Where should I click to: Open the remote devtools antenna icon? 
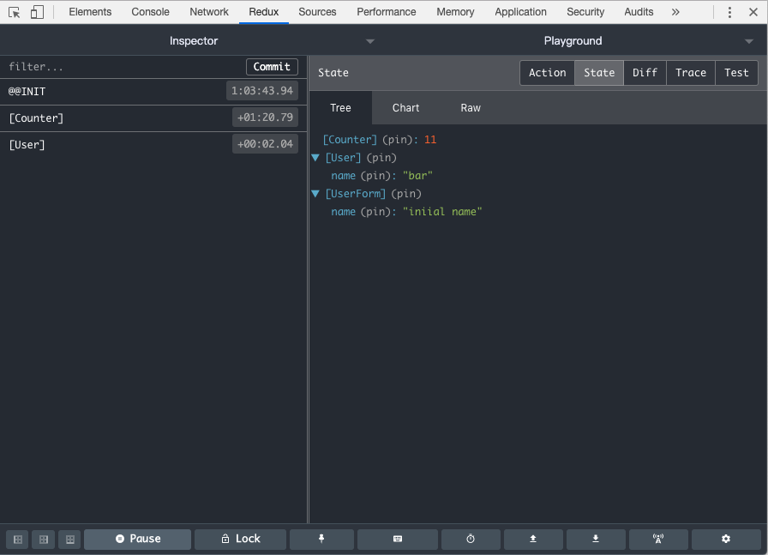point(658,539)
